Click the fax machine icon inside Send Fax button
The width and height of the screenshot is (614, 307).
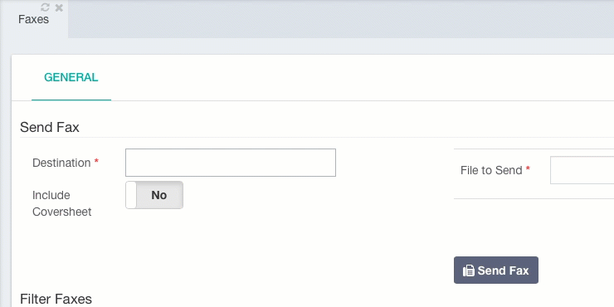[468, 270]
